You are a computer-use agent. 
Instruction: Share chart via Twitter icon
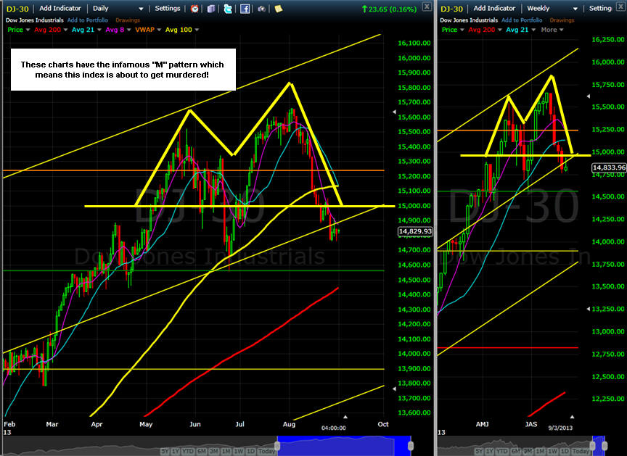(229, 9)
